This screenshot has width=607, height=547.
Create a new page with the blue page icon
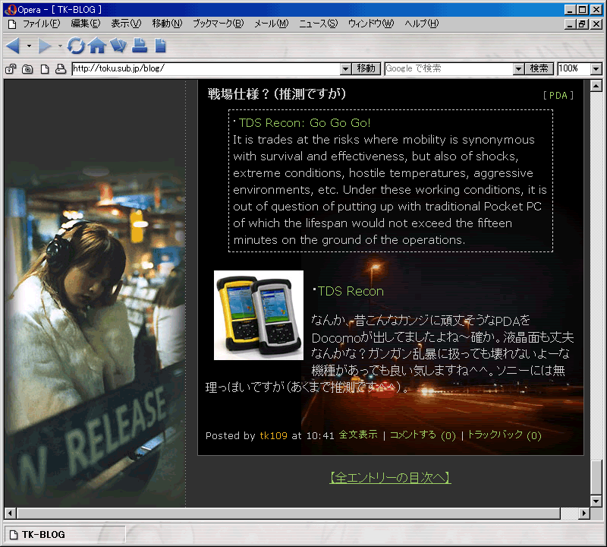point(160,46)
